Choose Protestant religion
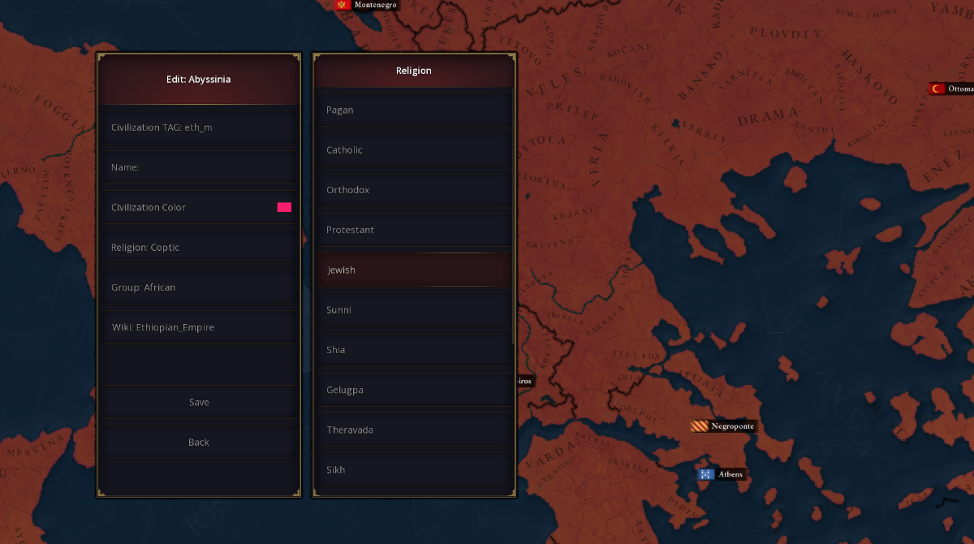974x544 pixels. pos(414,230)
